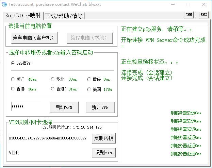Click the 识别vin button
The width and height of the screenshot is (212, 168).
(104, 153)
